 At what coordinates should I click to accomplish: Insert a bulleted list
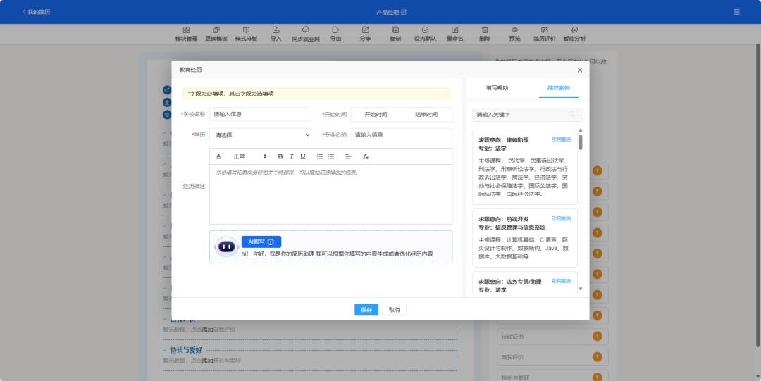[x=331, y=156]
